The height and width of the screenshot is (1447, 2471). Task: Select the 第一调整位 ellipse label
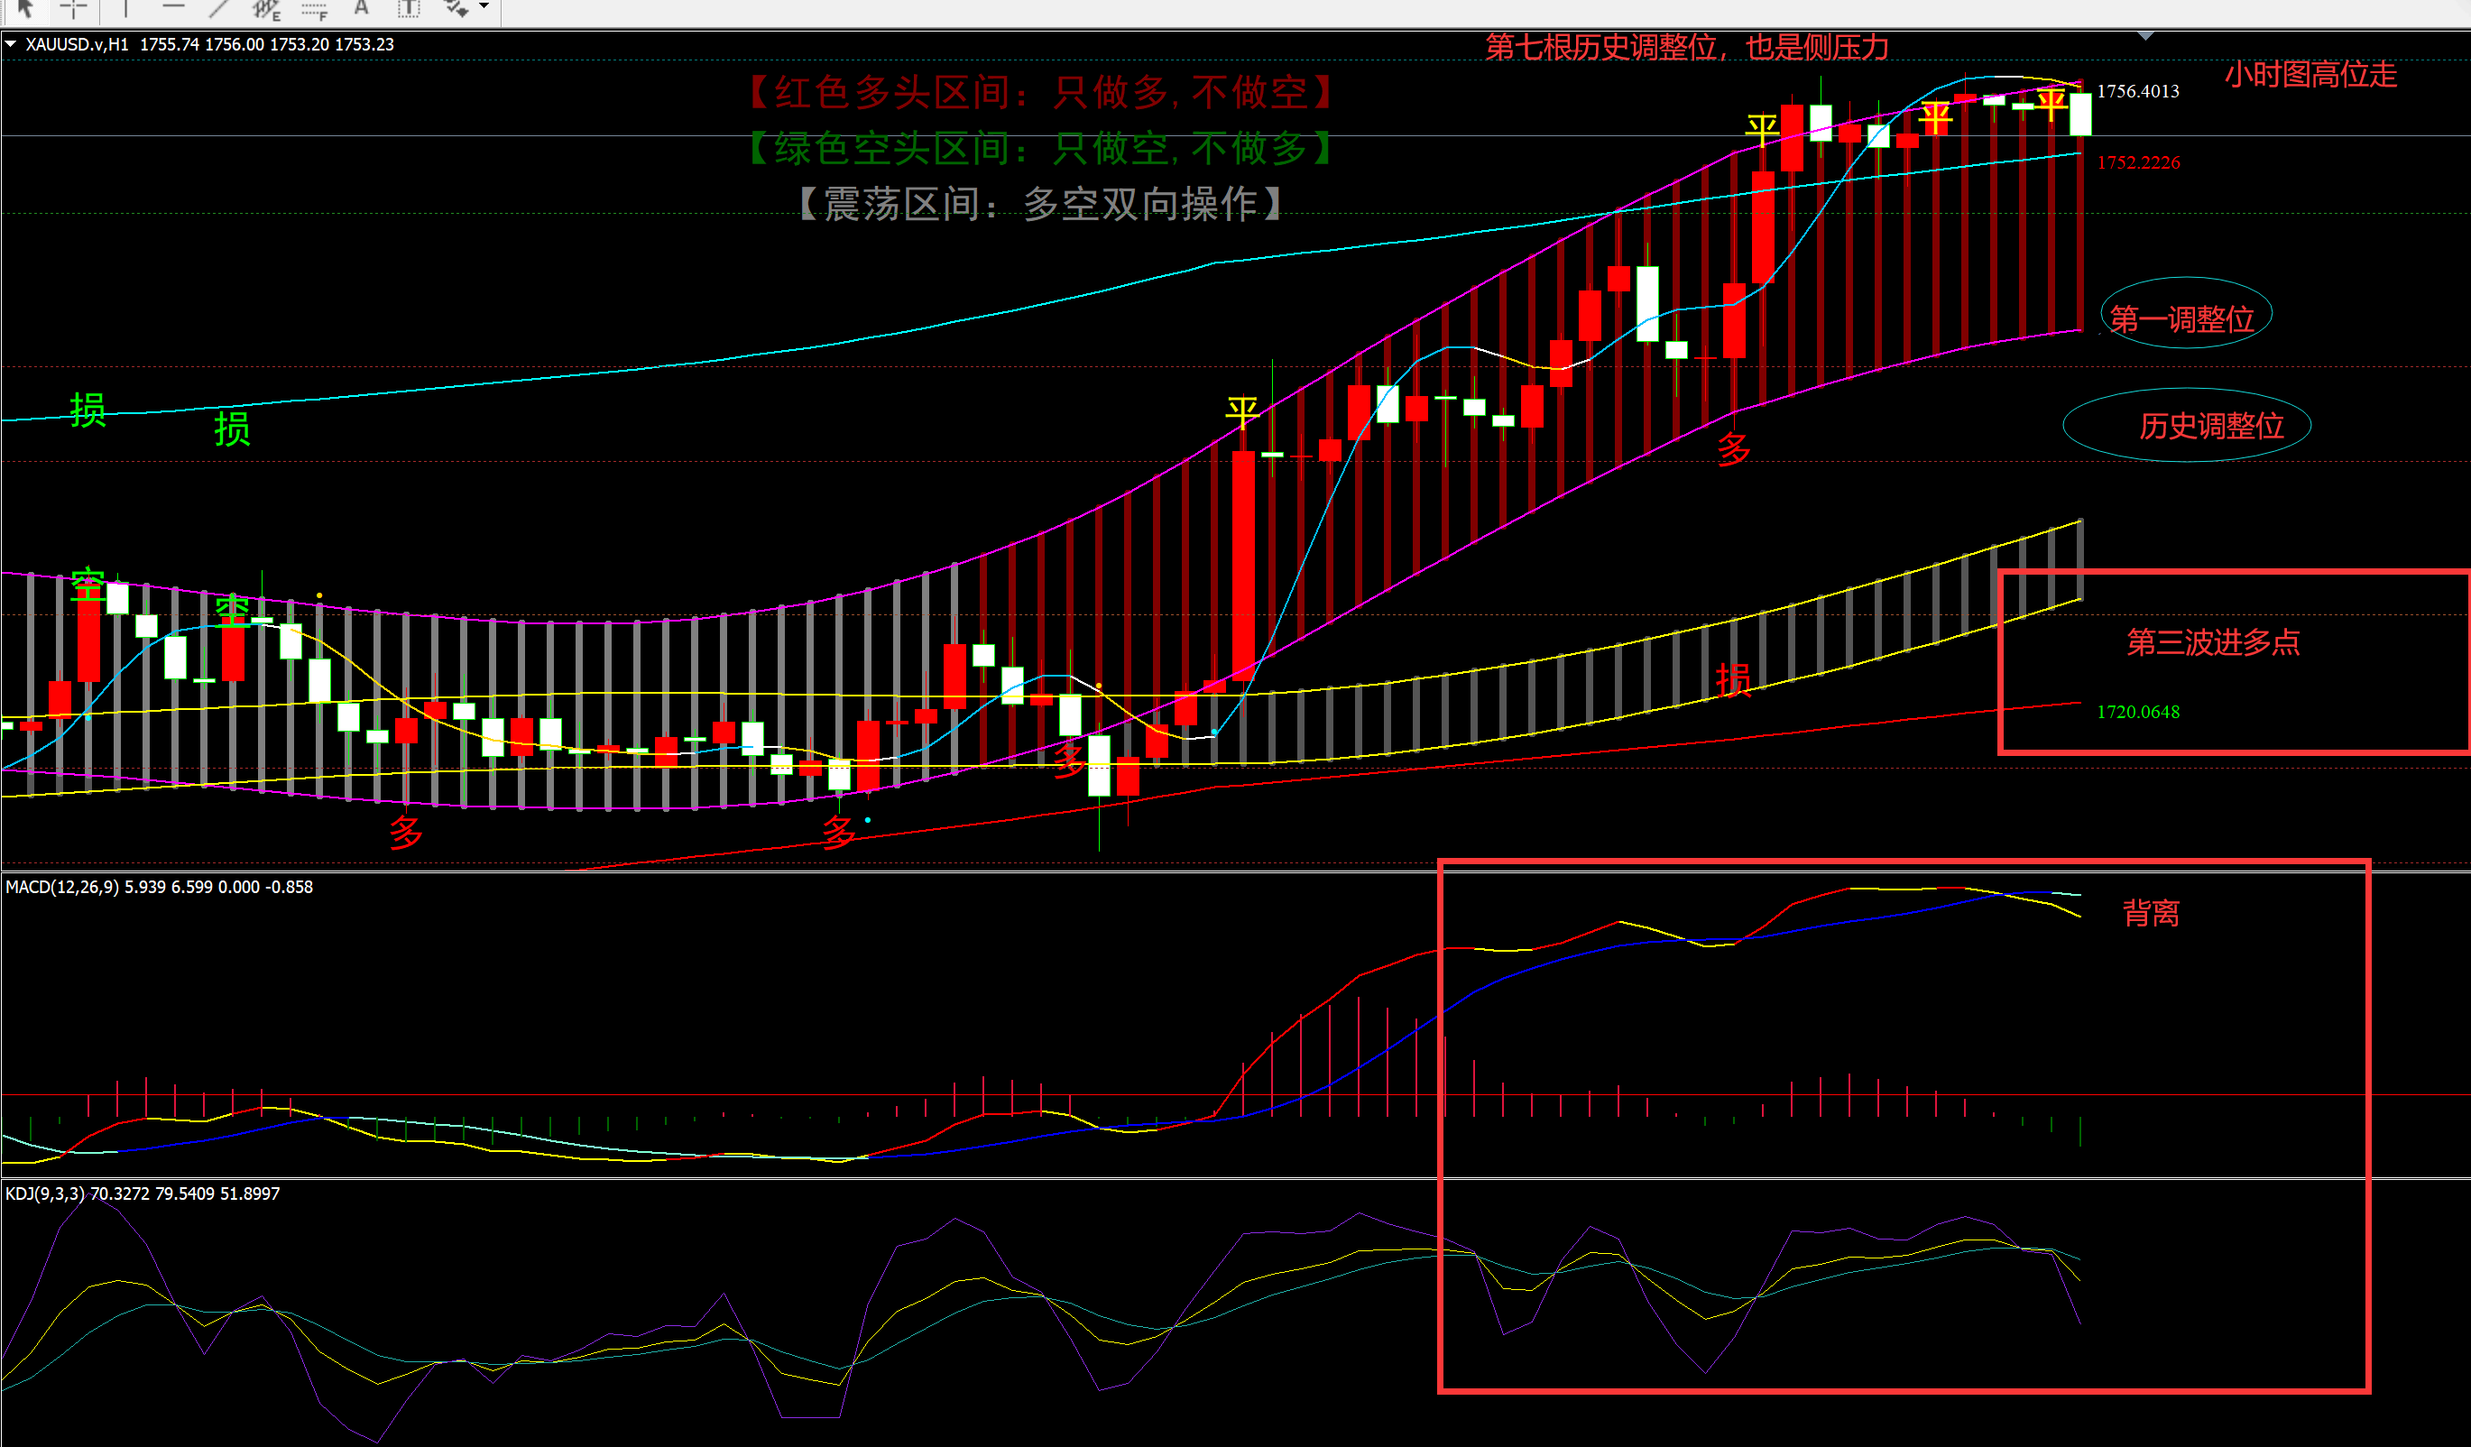(2181, 318)
